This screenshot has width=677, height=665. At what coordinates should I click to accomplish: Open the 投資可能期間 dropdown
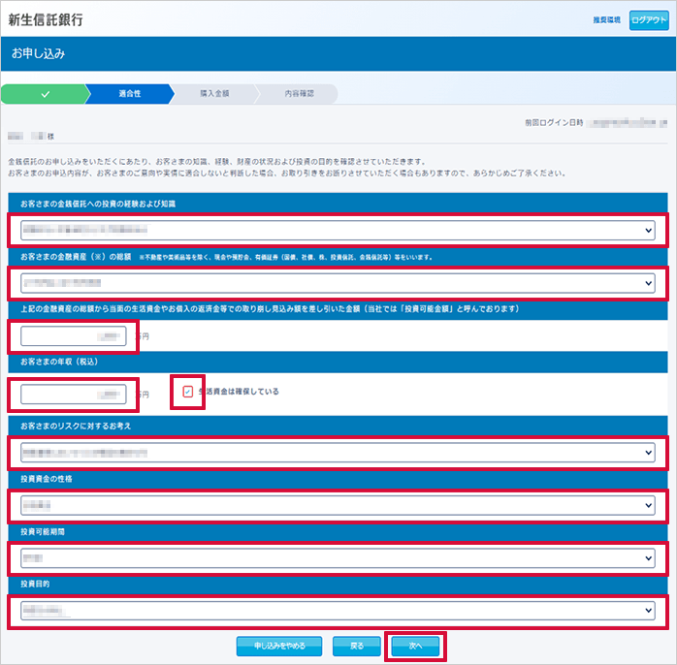click(338, 559)
